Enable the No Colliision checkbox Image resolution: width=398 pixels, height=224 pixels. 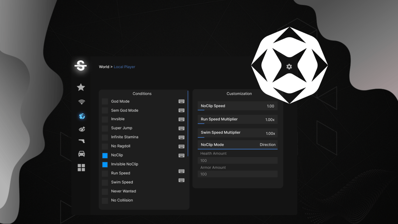(105, 201)
